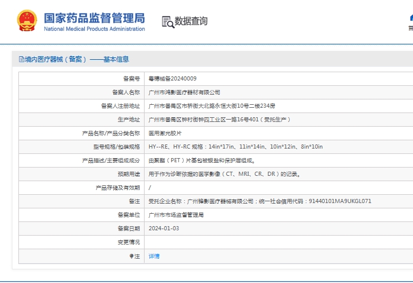The height and width of the screenshot is (283, 413).
Task: Click the address ending 二楼234房
Action: click(212, 106)
